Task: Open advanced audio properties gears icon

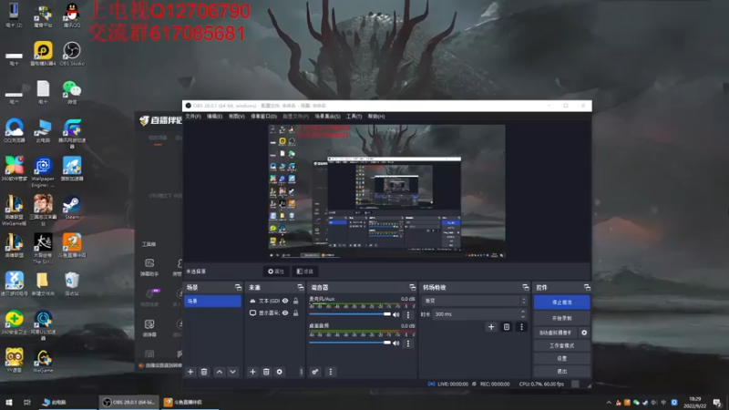Action: coord(315,372)
